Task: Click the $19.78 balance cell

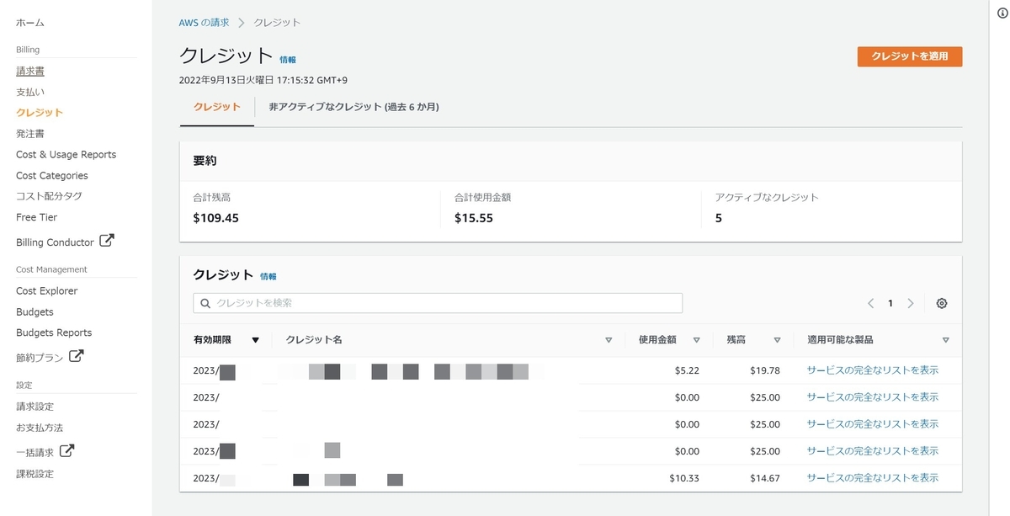Action: coord(765,370)
